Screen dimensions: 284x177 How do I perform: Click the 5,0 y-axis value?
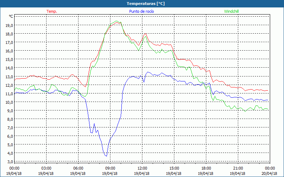coord(10,145)
